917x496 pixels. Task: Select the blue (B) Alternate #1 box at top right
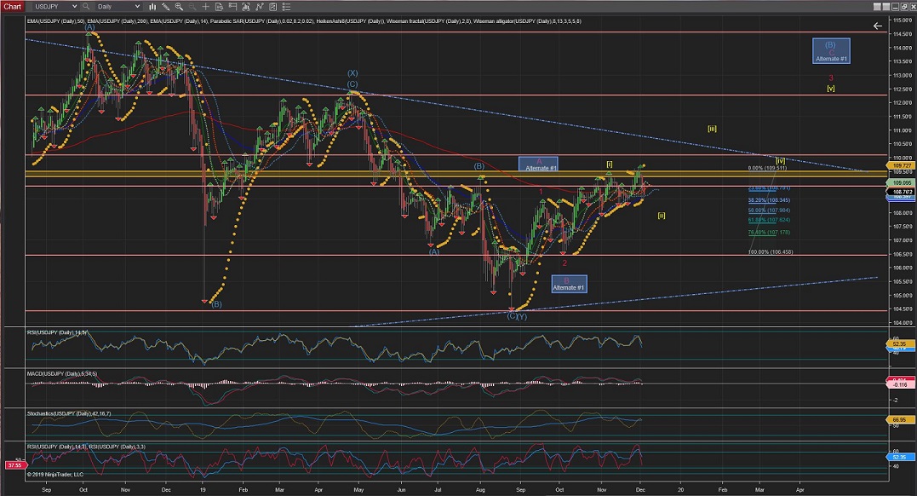pyautogui.click(x=831, y=51)
